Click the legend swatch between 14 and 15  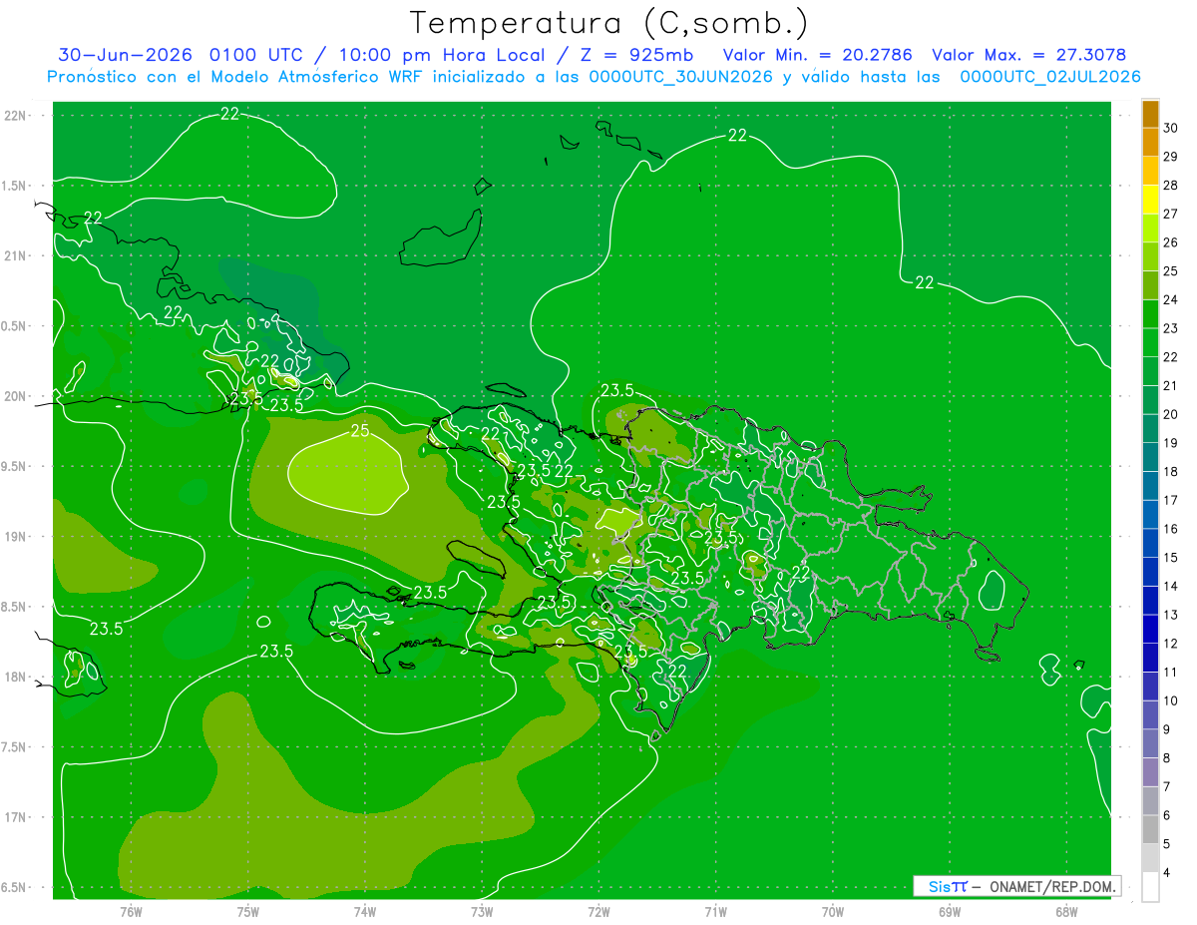point(1150,573)
